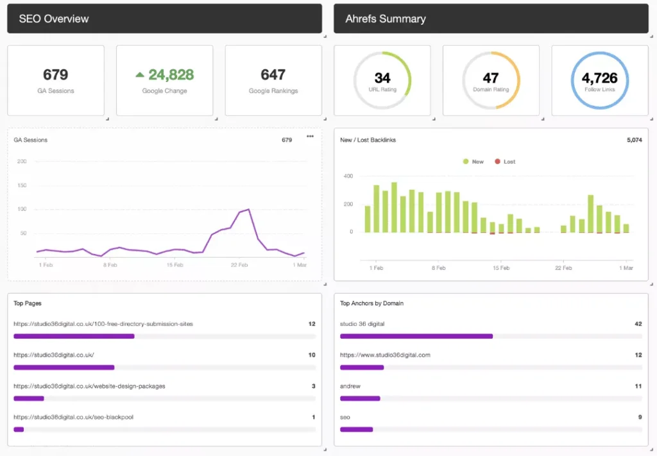Screen dimensions: 657x456
Task: Select the 'andrew' anchor row
Action: point(350,386)
